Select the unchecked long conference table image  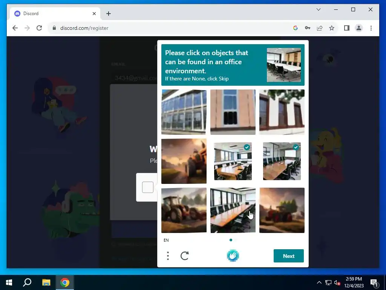point(233,210)
